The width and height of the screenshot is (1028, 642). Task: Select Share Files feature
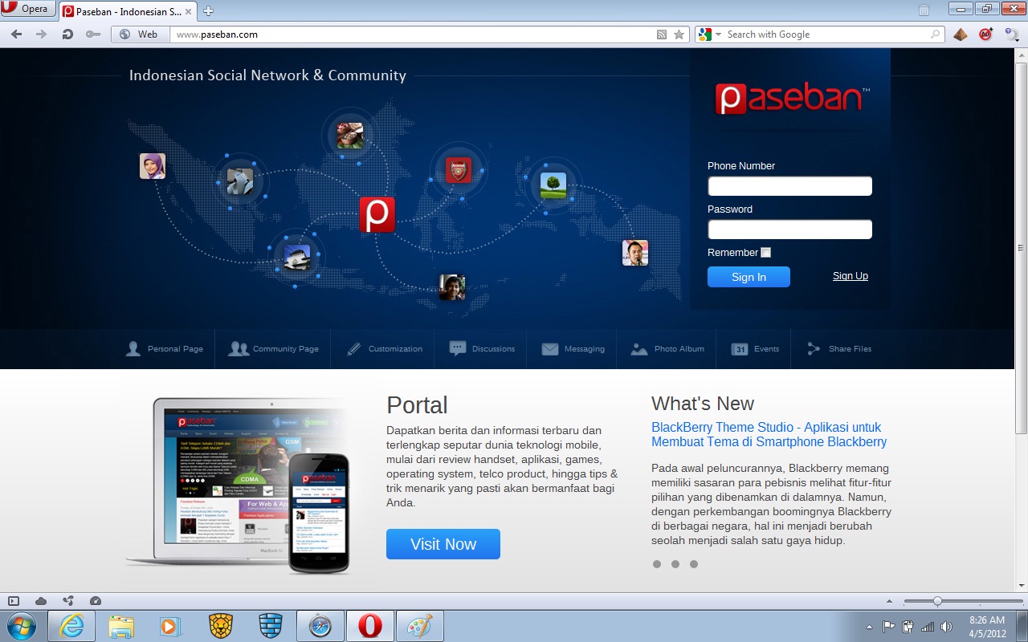(839, 349)
